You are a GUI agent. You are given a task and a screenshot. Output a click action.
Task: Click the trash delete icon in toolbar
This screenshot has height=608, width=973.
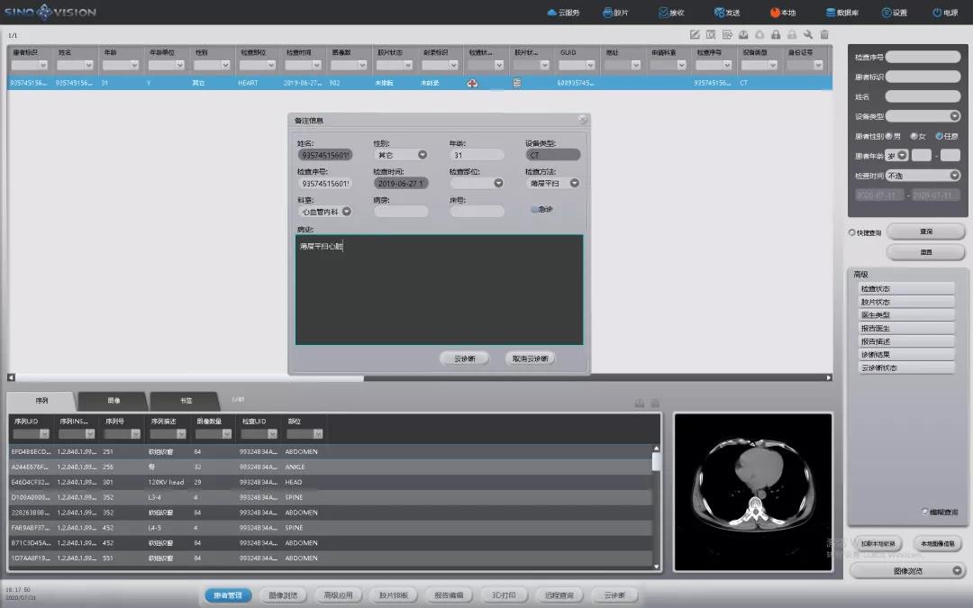pyautogui.click(x=824, y=35)
